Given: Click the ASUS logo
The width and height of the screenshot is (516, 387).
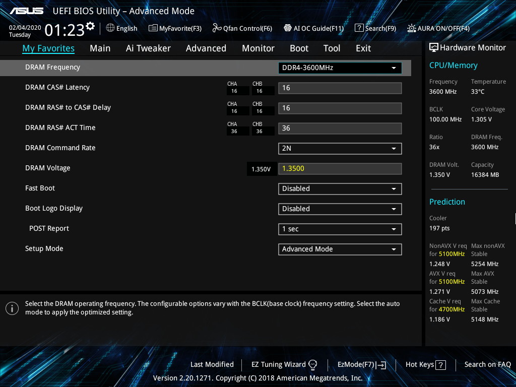Looking at the screenshot, I should coord(27,11).
